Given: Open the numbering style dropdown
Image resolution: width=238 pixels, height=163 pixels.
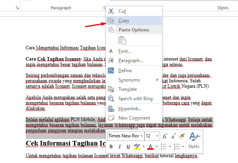Looking at the screenshot, I should coord(183,146).
